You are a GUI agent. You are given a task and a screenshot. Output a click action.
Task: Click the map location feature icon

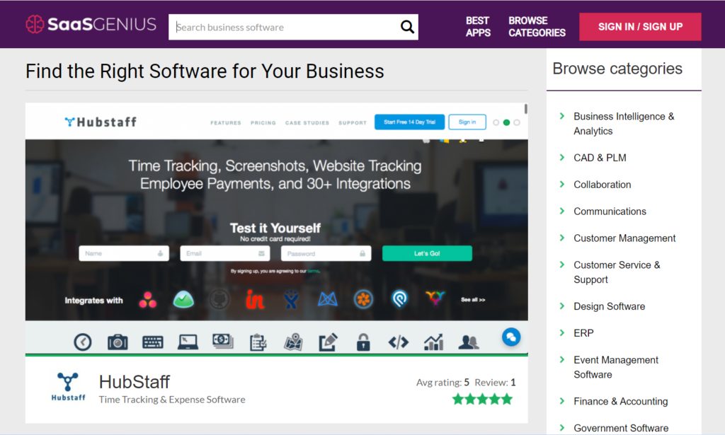point(293,342)
